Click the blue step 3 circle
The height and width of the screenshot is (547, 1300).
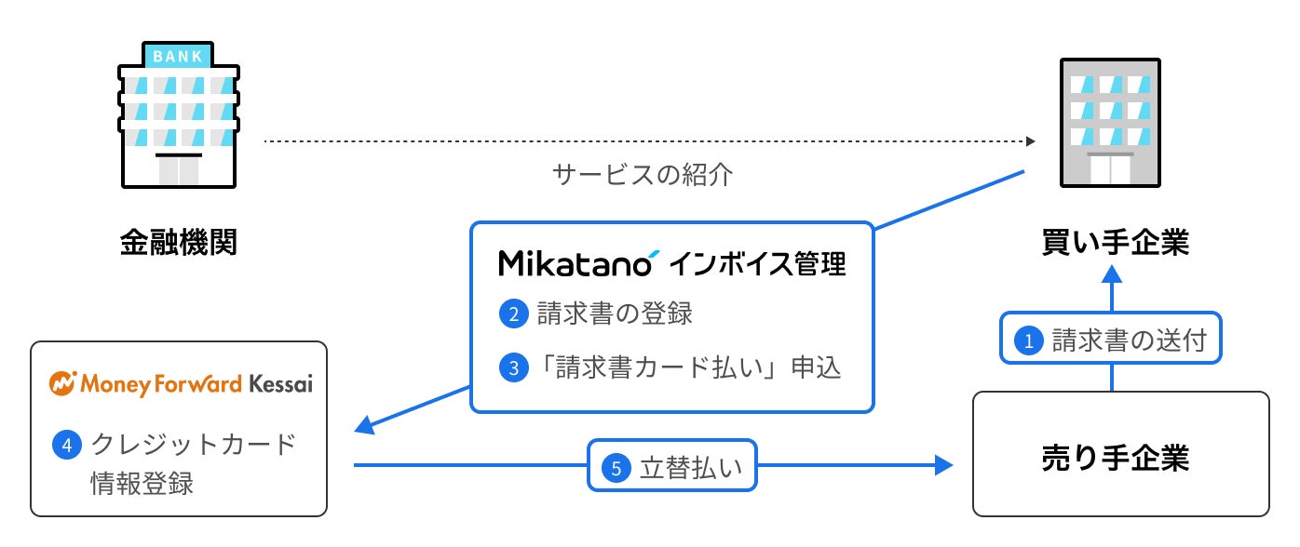pyautogui.click(x=513, y=368)
